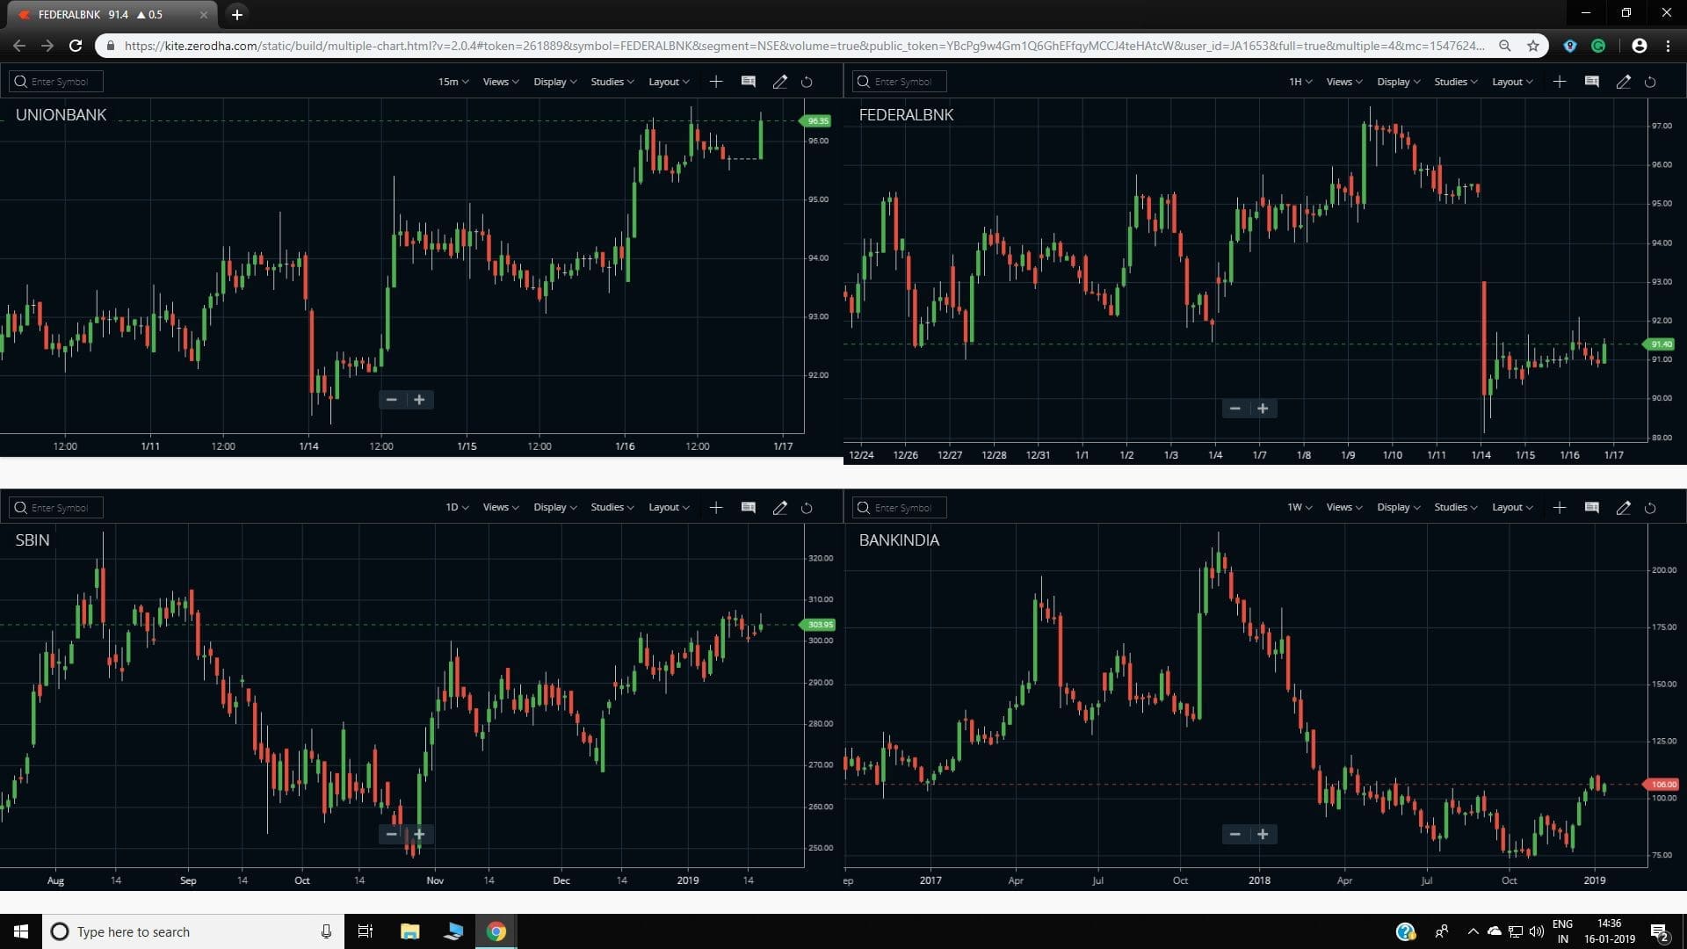Open Layout dropdown in UNIONBANK chart
1687x949 pixels.
click(669, 82)
